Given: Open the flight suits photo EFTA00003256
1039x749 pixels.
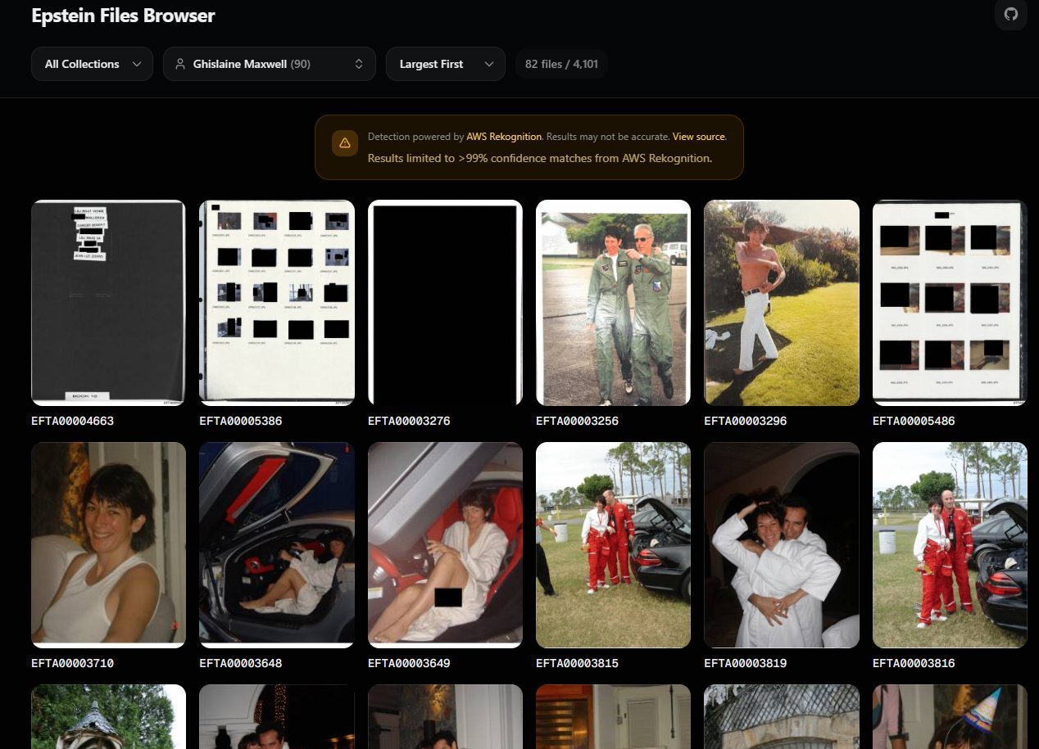Looking at the screenshot, I should pos(613,303).
